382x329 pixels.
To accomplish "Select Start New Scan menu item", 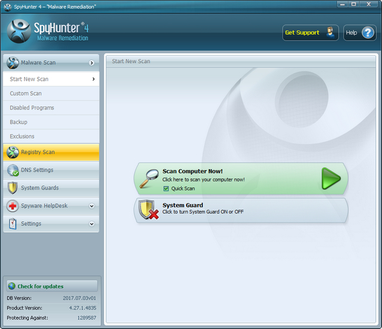I will coord(51,79).
